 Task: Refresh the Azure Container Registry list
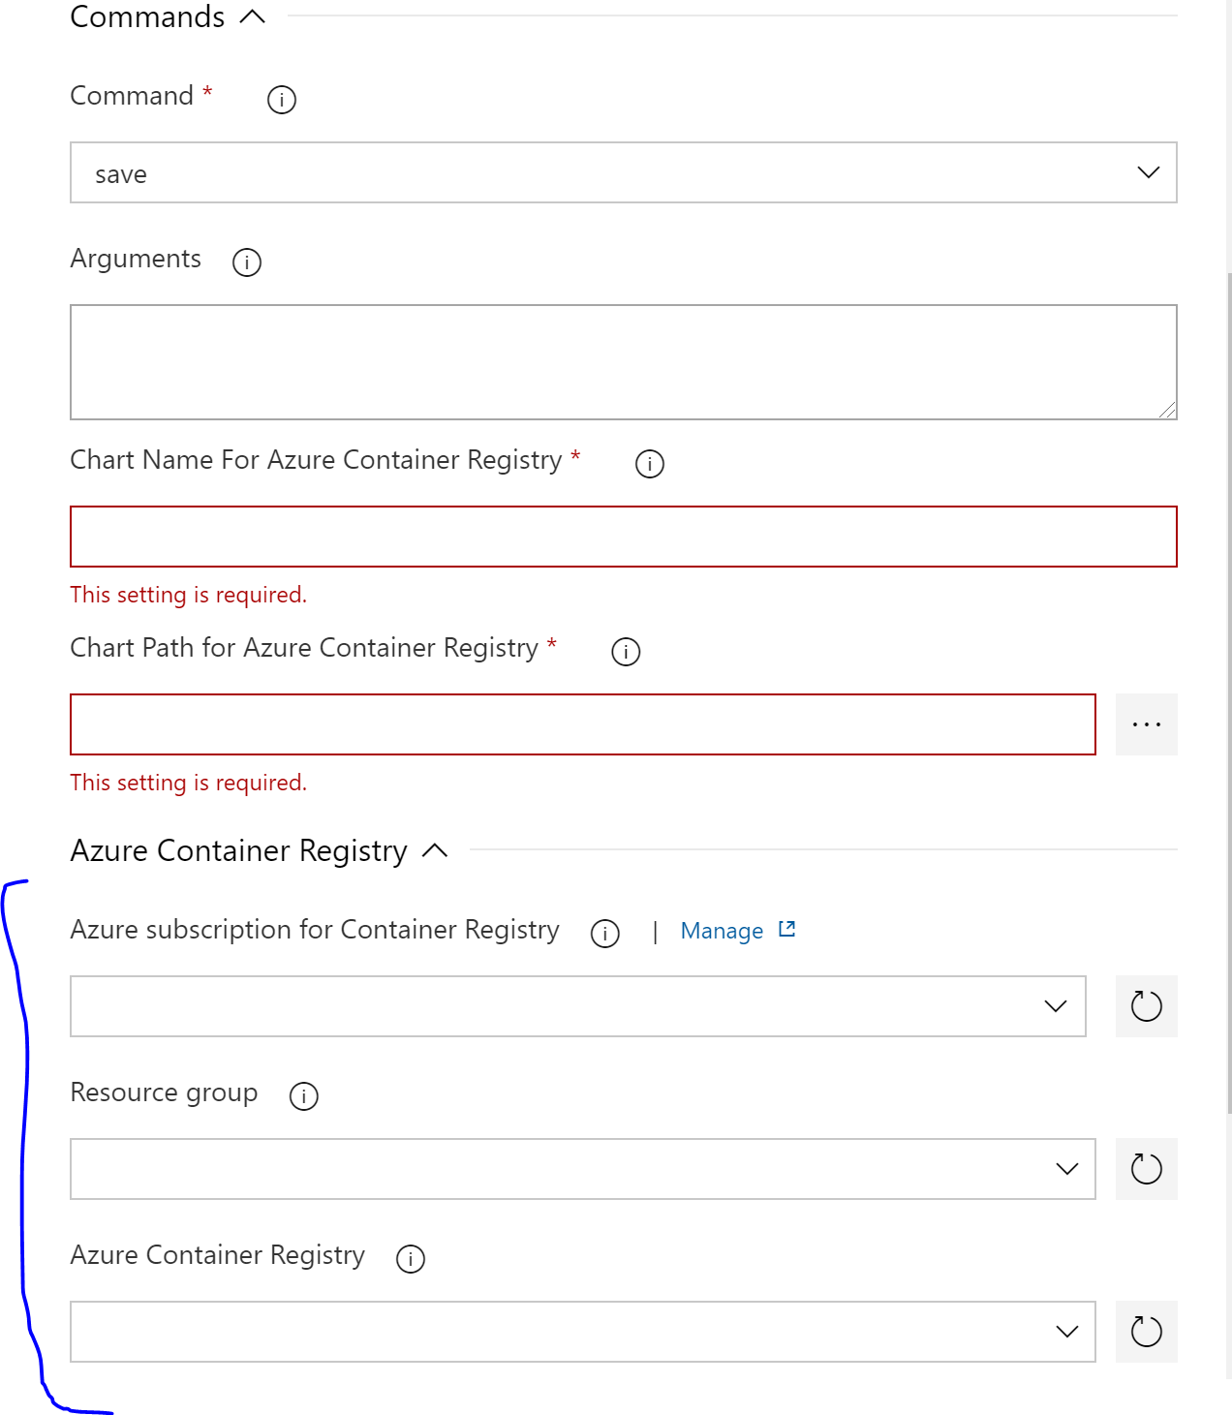click(1147, 1332)
